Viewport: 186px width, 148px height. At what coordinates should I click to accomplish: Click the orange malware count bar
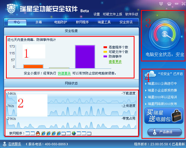click(33, 67)
